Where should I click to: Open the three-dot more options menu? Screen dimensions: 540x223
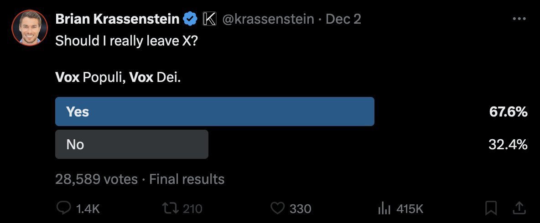click(519, 19)
